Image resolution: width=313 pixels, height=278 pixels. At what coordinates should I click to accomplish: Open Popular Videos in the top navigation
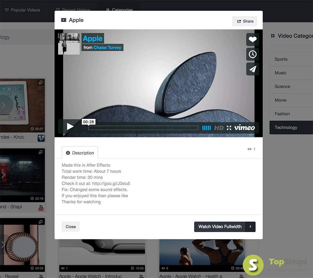[23, 10]
